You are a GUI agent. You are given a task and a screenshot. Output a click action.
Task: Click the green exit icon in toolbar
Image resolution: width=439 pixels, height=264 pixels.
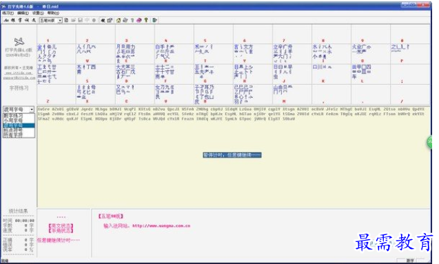click(x=154, y=20)
